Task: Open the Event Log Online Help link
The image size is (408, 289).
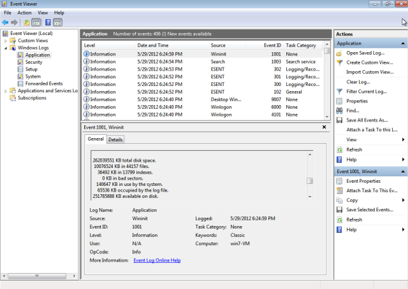Action: [157, 260]
